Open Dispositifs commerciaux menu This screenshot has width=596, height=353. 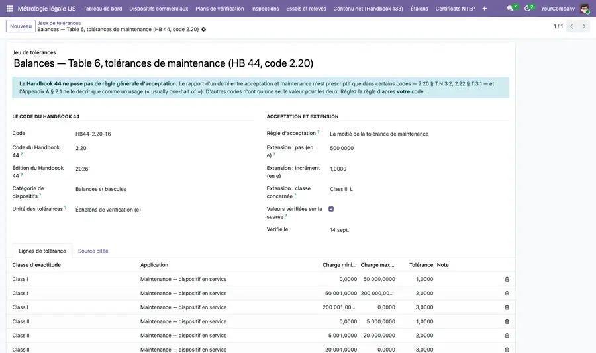pos(158,9)
